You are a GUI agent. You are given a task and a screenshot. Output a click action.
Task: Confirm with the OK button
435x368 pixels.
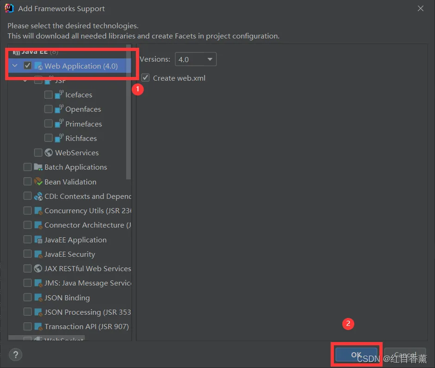tap(357, 355)
